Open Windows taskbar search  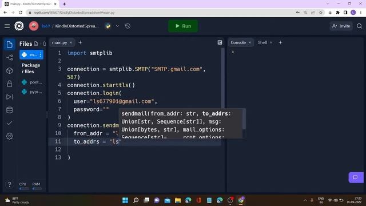coord(136,200)
